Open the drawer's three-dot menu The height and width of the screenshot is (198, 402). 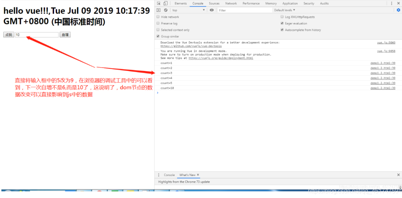[x=159, y=175]
